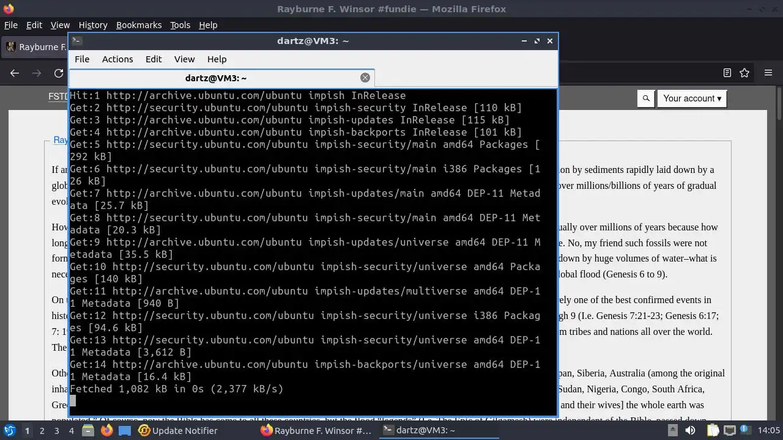Open Firefox History menu

tap(93, 25)
